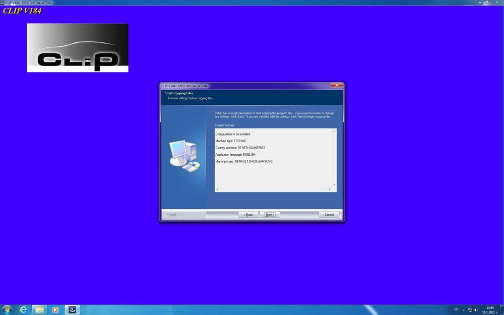The width and height of the screenshot is (504, 315).
Task: Click scroll-right arrow in Current Settings box
Action: [330, 190]
